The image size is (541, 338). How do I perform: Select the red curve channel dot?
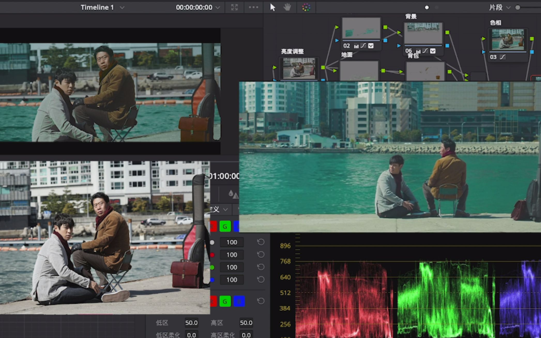212,255
